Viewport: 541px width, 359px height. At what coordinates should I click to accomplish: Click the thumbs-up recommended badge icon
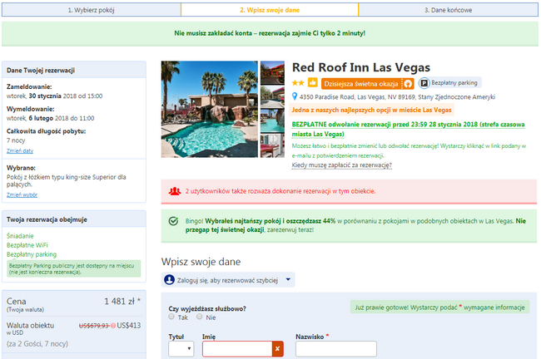pyautogui.click(x=312, y=83)
